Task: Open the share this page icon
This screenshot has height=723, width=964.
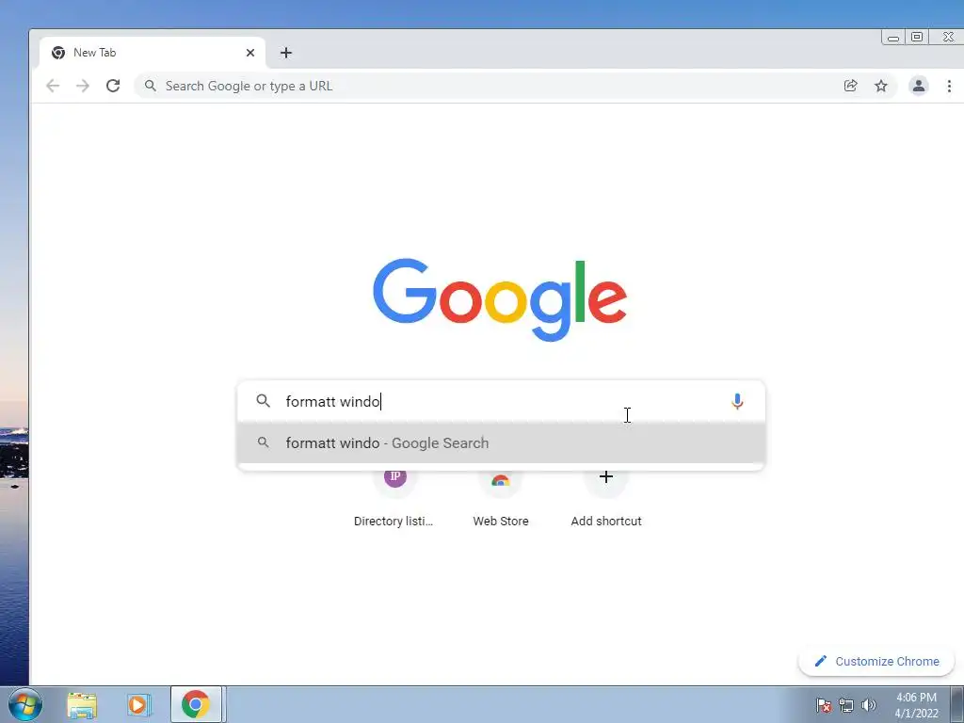Action: pyautogui.click(x=850, y=86)
